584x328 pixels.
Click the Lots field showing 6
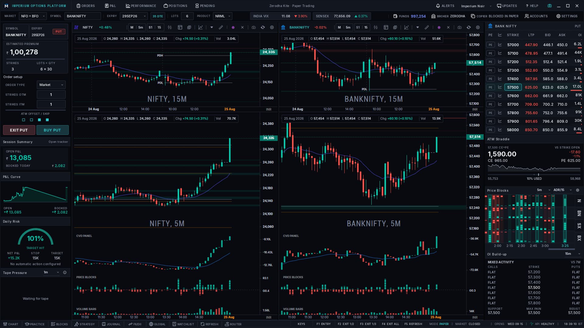(x=187, y=16)
